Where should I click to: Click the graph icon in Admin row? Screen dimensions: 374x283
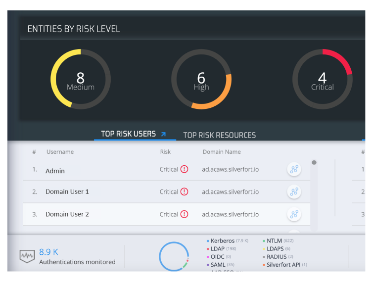[x=294, y=170]
